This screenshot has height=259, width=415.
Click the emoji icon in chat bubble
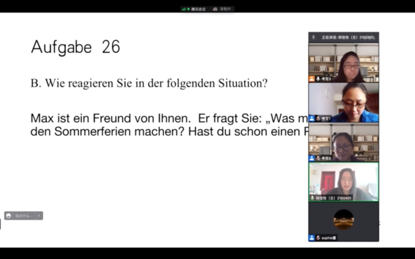9,216
